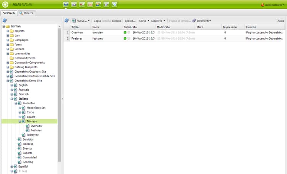Expand the English language node
287x174 pixels.
(x=12, y=85)
